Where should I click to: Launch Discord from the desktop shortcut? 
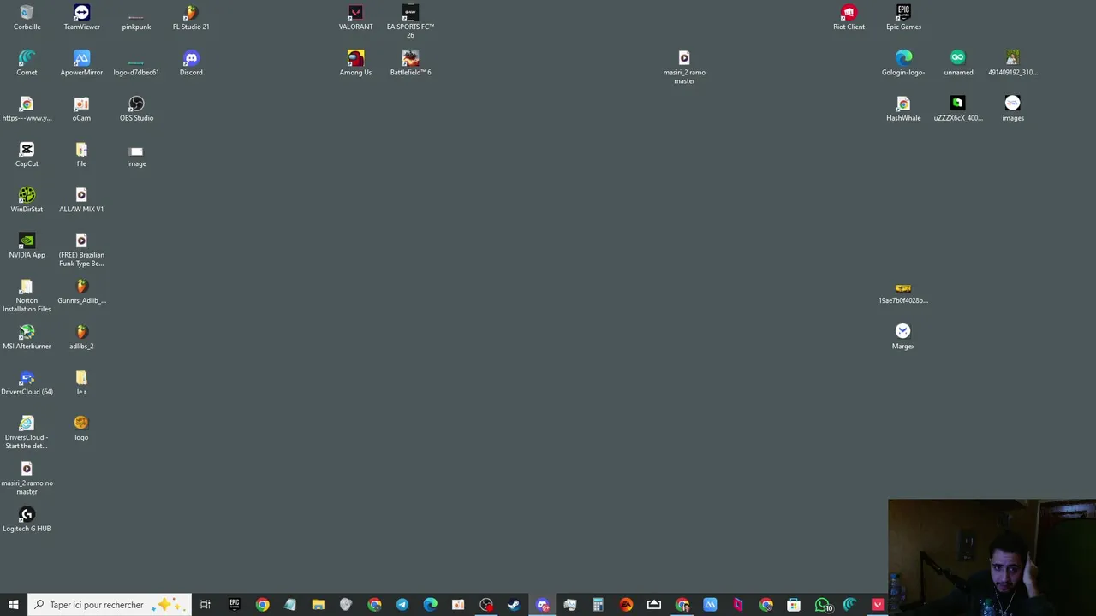coord(191,62)
